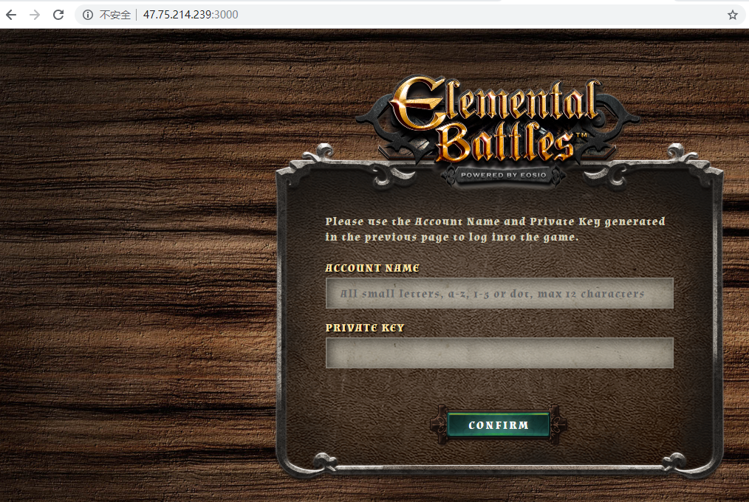Screen dimensions: 749x502
Task: Focus the Private Key input field
Action: (x=499, y=353)
